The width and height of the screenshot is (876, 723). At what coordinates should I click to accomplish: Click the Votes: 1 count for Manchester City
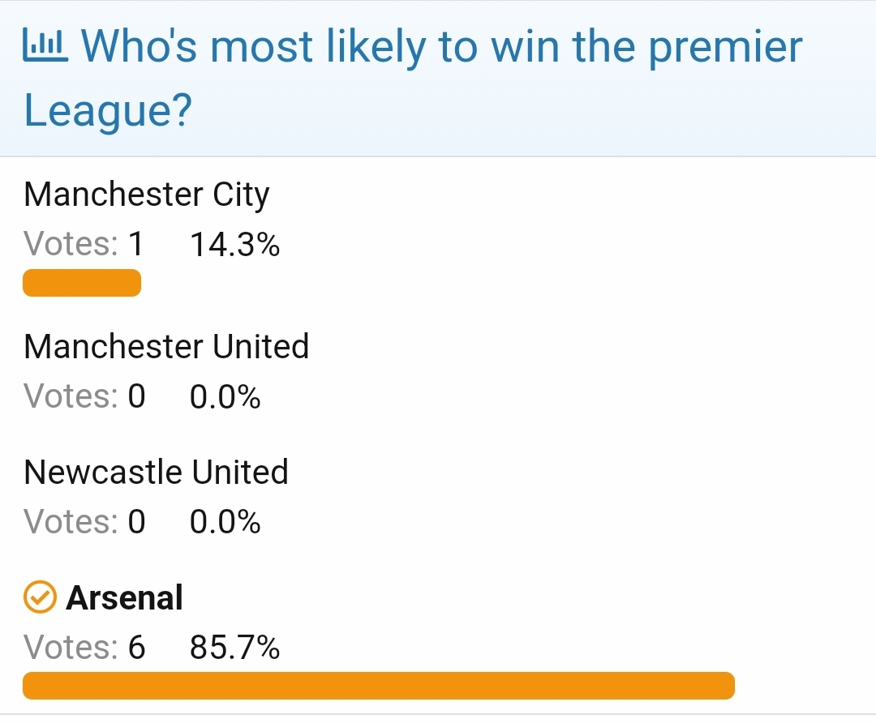[84, 245]
